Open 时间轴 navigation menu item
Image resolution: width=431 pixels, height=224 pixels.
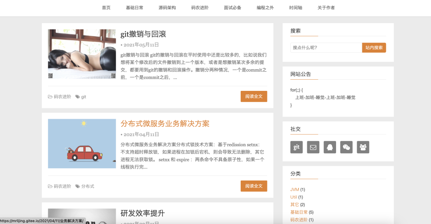point(296,8)
